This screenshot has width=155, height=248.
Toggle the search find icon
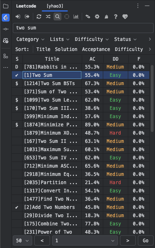point(57,17)
